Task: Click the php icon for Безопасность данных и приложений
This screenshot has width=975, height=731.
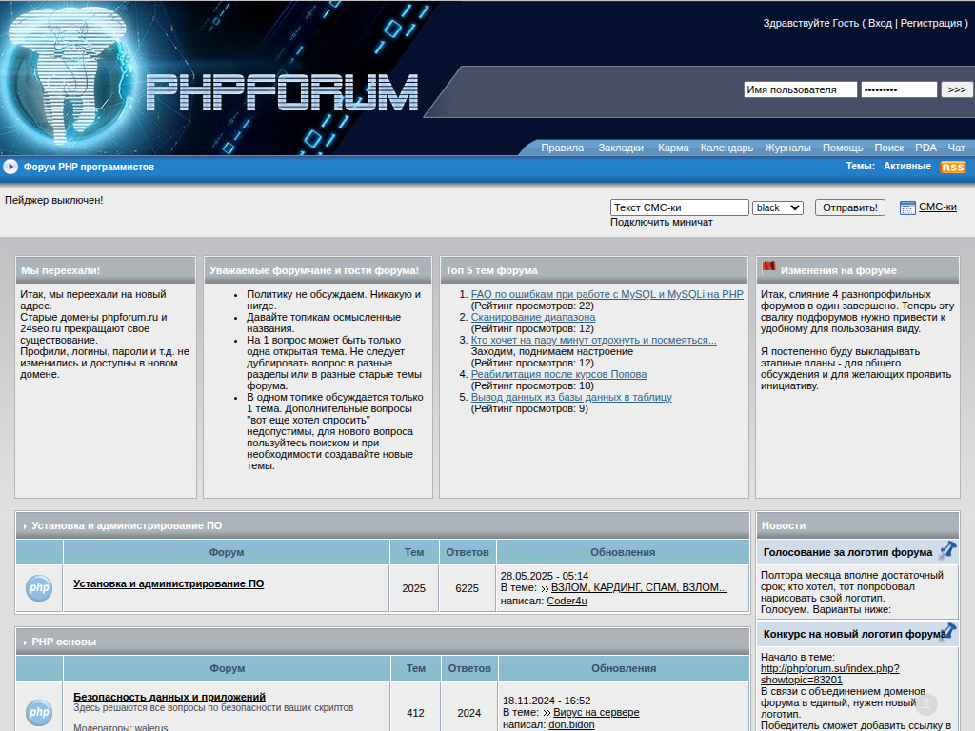Action: pyautogui.click(x=39, y=712)
